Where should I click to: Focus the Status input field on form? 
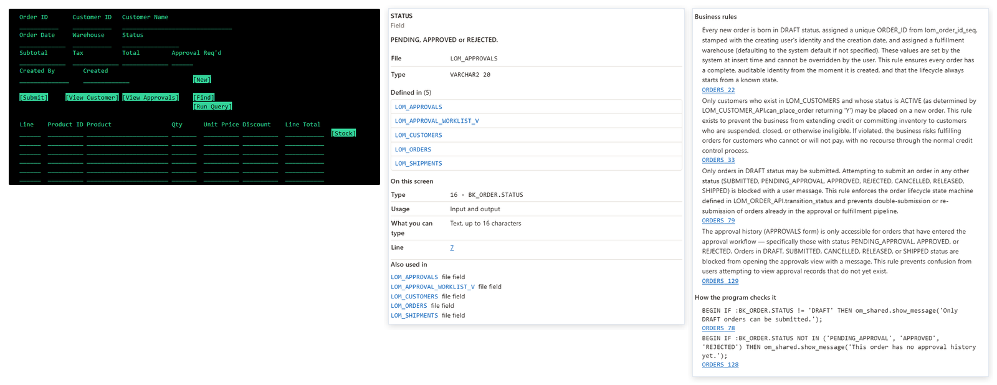150,44
